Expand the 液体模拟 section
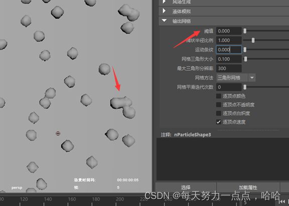This screenshot has width=289, height=206. coord(164,12)
